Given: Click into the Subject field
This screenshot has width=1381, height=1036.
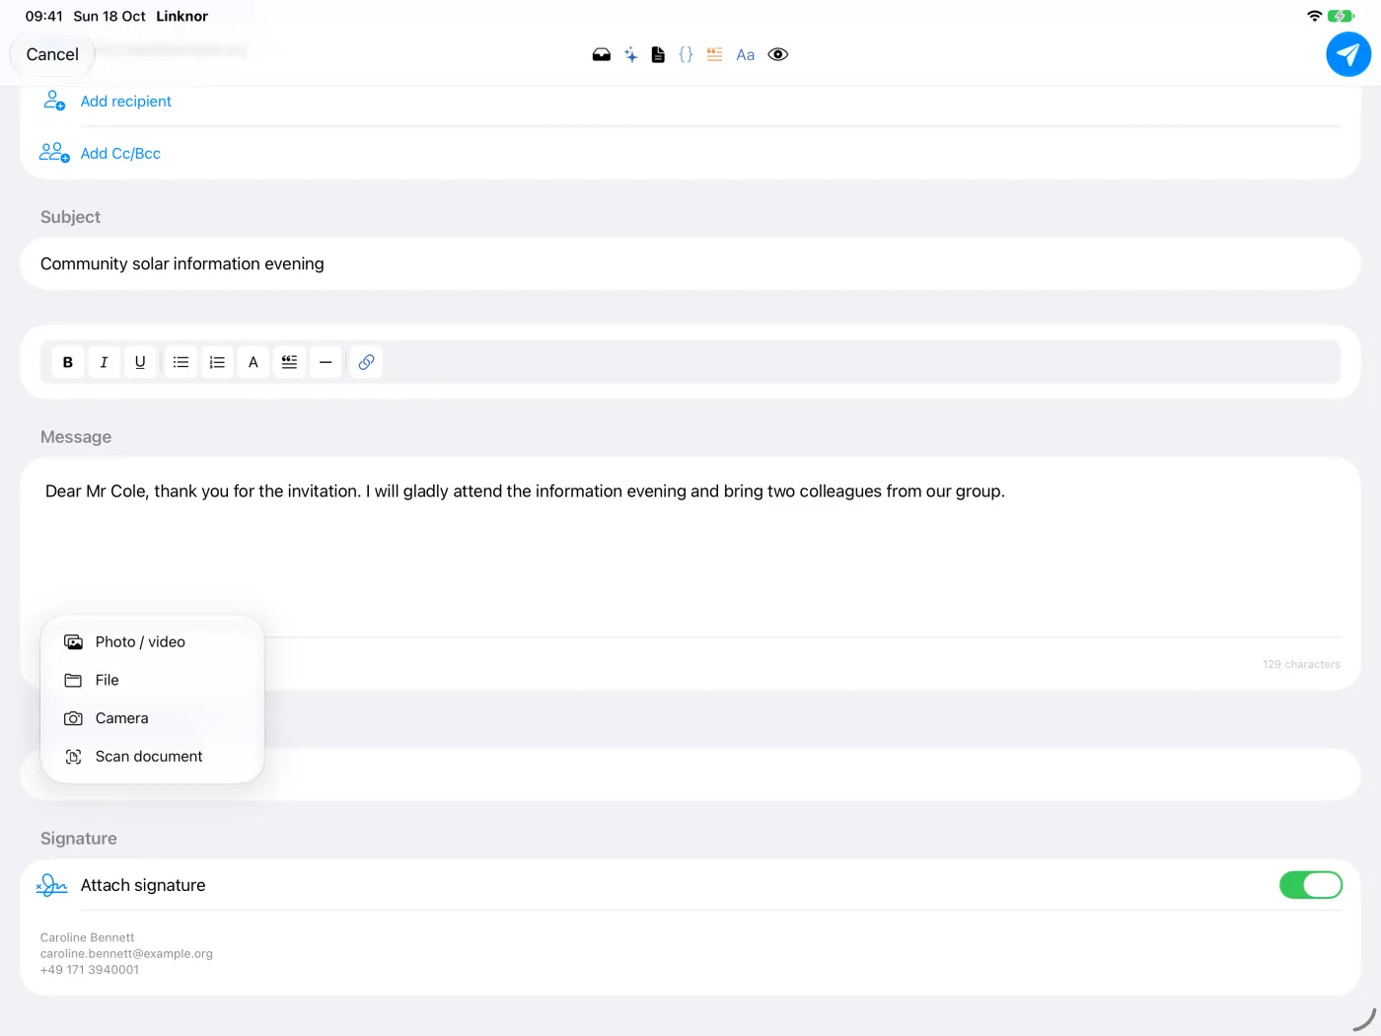Looking at the screenshot, I should click(x=690, y=264).
